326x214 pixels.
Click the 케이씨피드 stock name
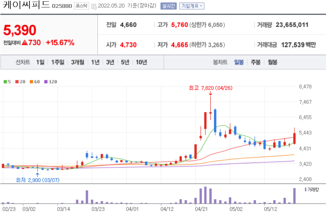click(x=27, y=5)
